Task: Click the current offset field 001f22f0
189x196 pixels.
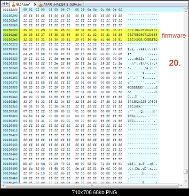Action: (x=10, y=9)
